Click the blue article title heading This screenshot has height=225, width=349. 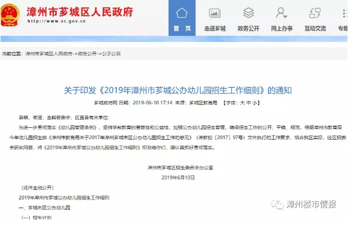click(x=177, y=90)
